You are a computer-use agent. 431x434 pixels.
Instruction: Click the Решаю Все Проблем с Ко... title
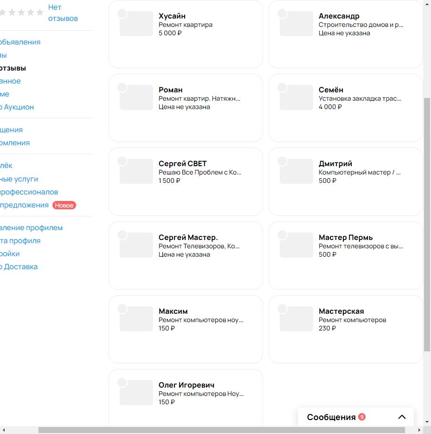pos(200,172)
